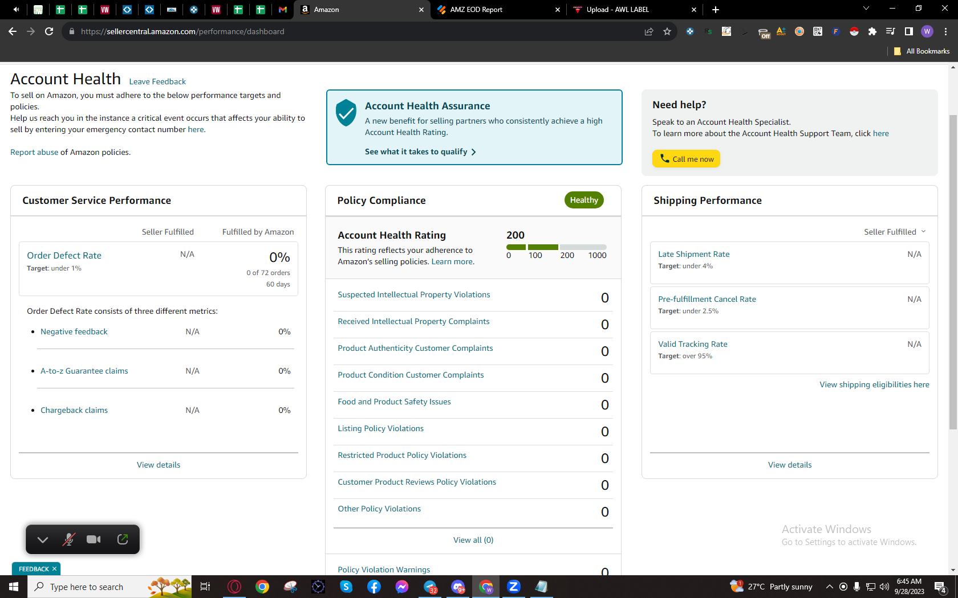This screenshot has width=958, height=598.
Task: Click See what it takes to qualify
Action: [420, 151]
